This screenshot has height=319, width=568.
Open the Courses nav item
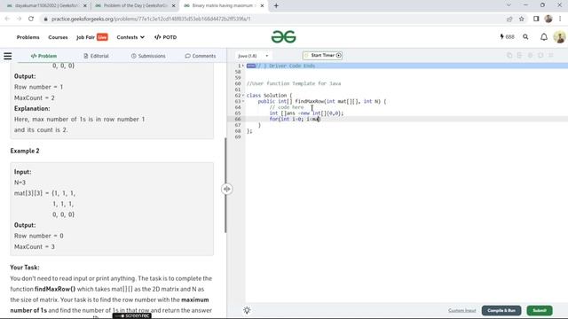[58, 37]
